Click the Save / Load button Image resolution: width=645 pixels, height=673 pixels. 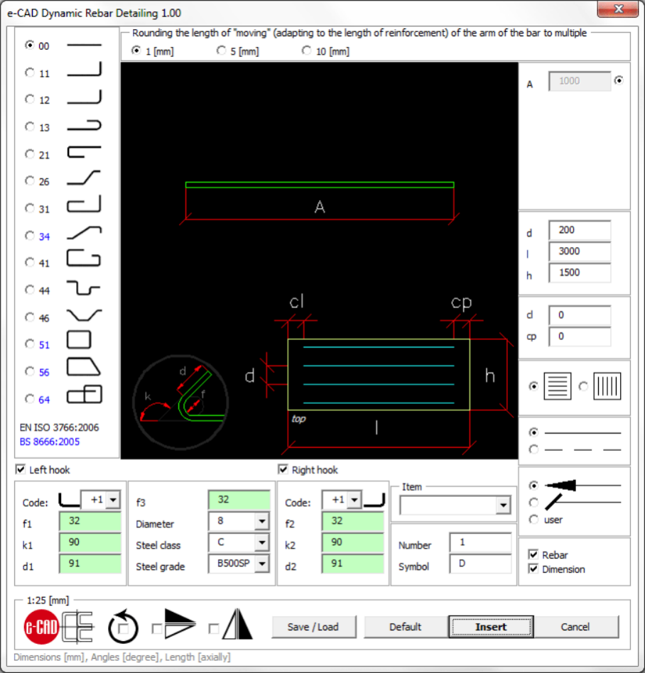(x=313, y=627)
